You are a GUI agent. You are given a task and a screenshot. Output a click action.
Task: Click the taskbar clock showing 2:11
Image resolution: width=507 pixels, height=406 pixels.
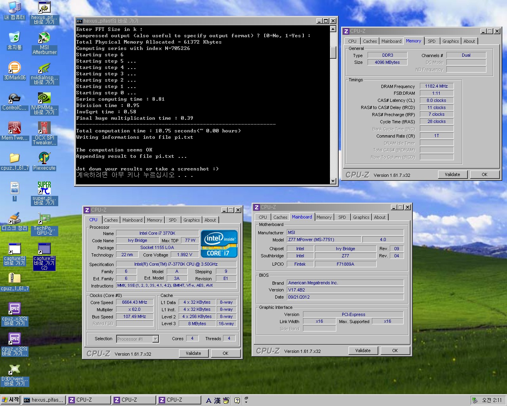[x=492, y=400]
